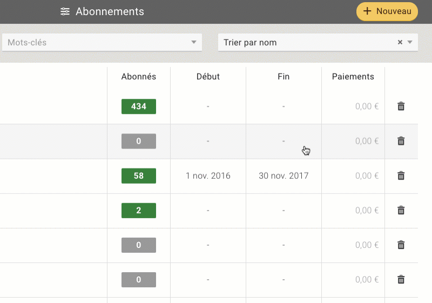Type in the Mots-clés keyword field

click(97, 42)
